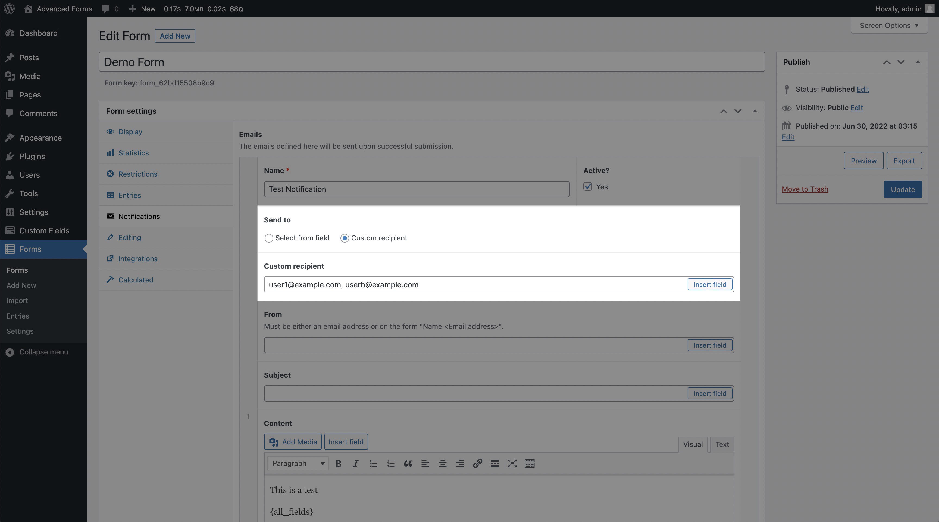
Task: Click the Update button
Action: click(x=903, y=190)
